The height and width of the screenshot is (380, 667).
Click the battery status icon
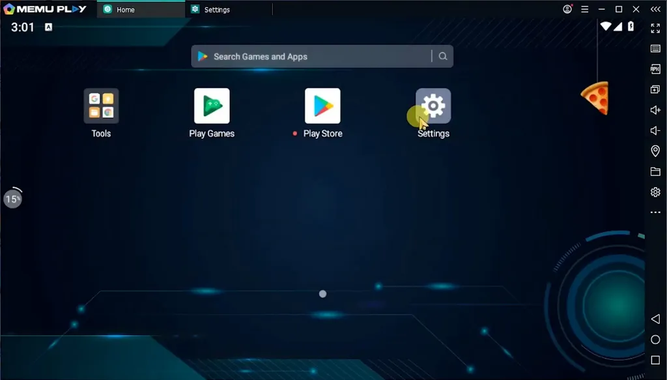pos(631,26)
